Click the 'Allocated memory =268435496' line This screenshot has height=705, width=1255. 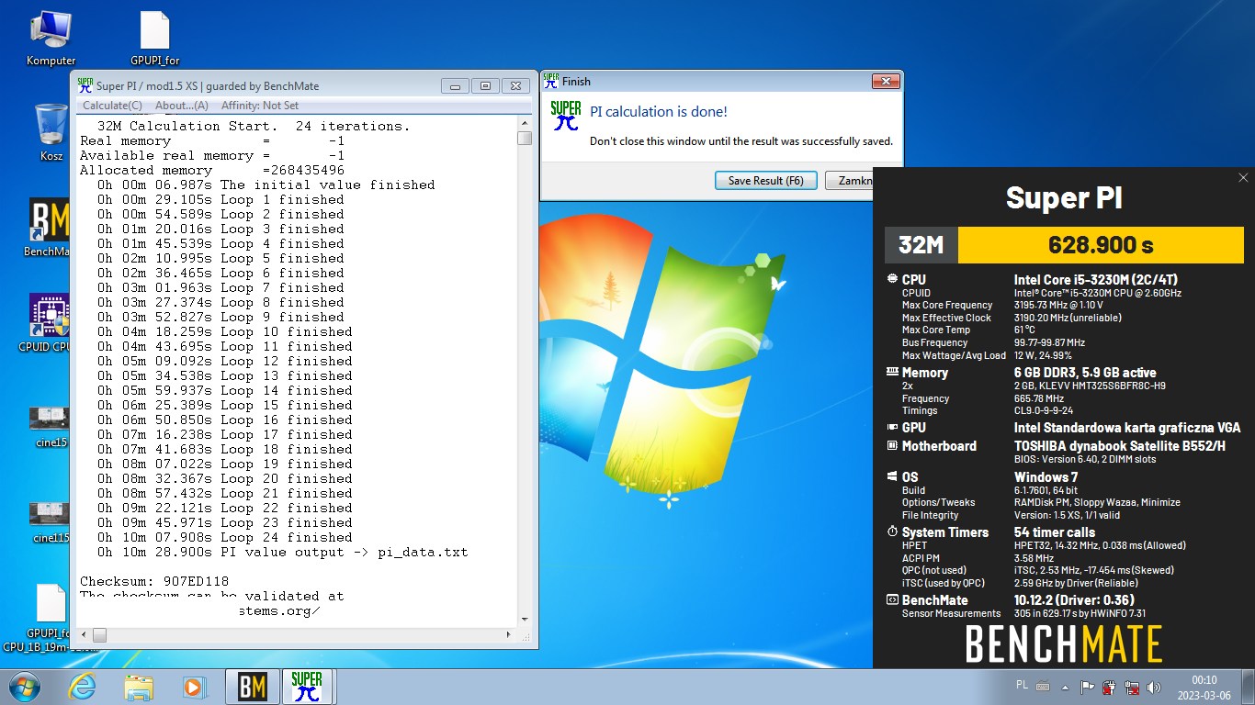212,170
